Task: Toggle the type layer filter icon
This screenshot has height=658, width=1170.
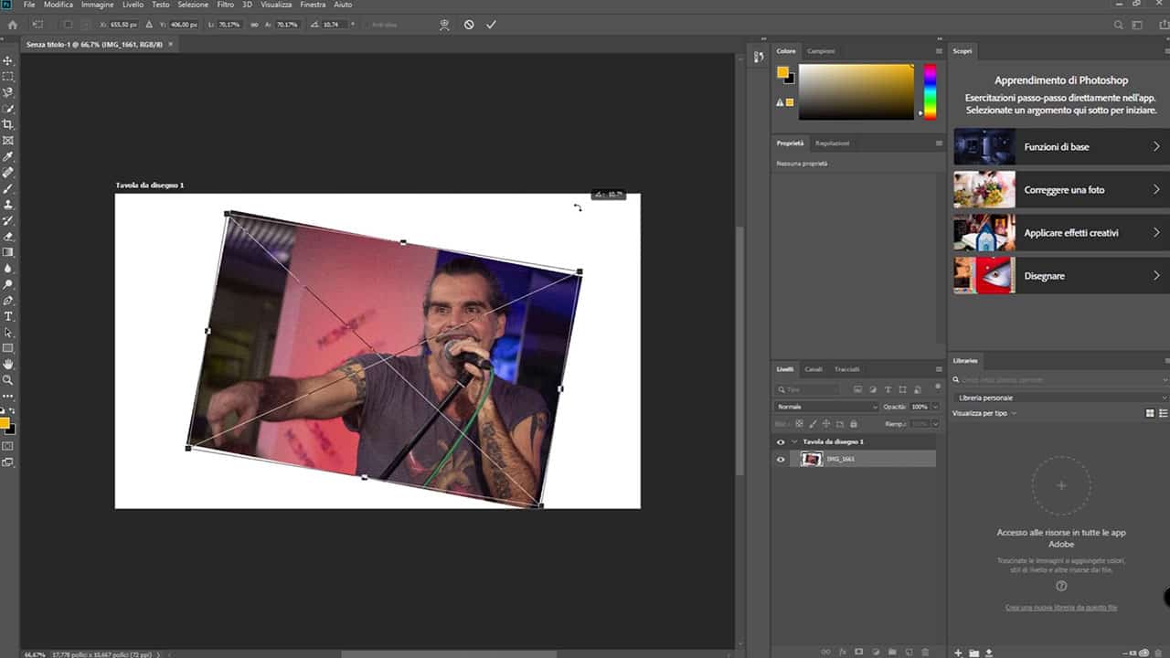Action: click(888, 389)
